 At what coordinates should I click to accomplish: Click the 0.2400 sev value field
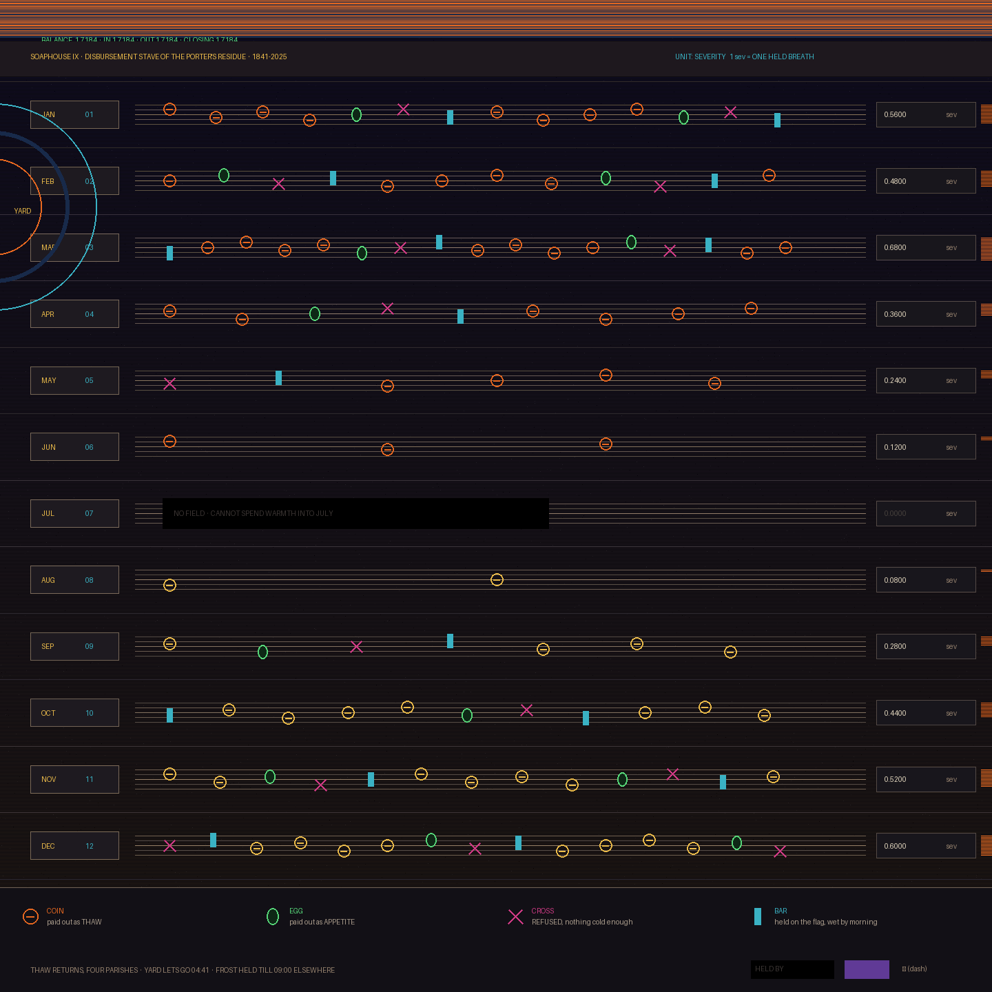[926, 381]
